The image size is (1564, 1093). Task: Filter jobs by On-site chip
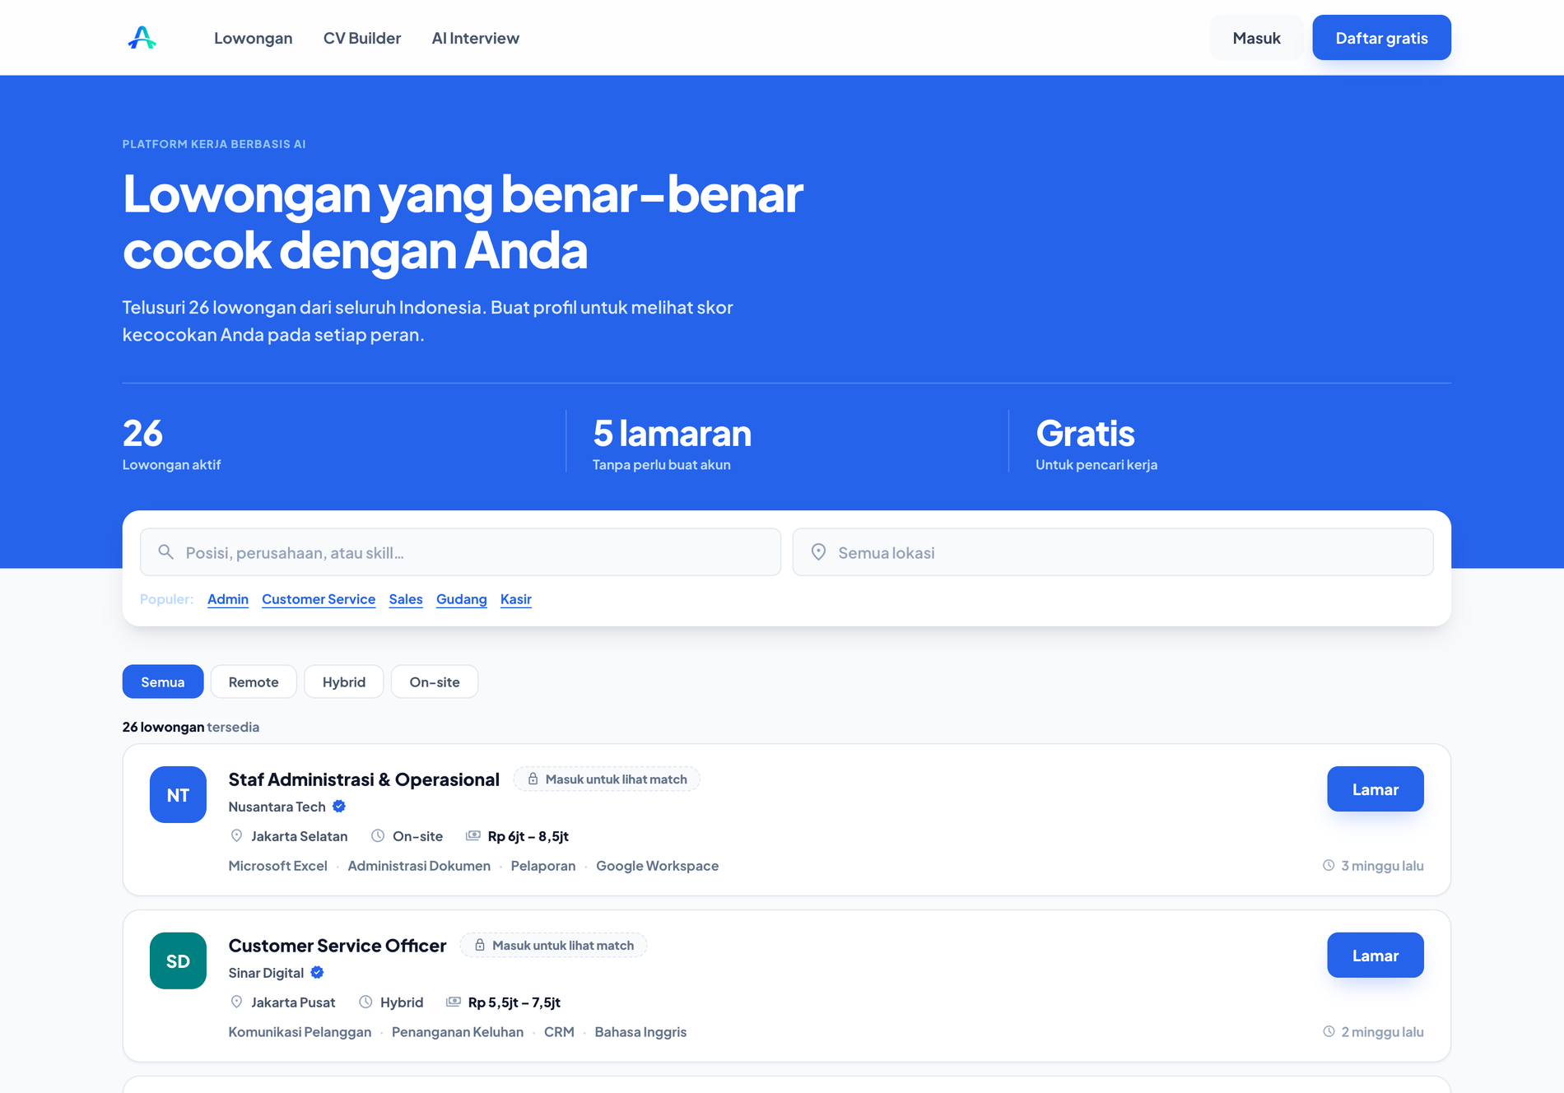tap(435, 681)
